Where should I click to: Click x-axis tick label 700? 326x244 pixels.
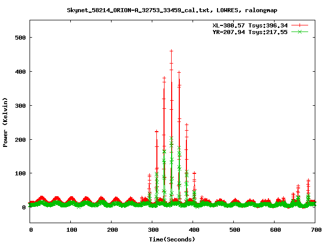[x=316, y=230]
